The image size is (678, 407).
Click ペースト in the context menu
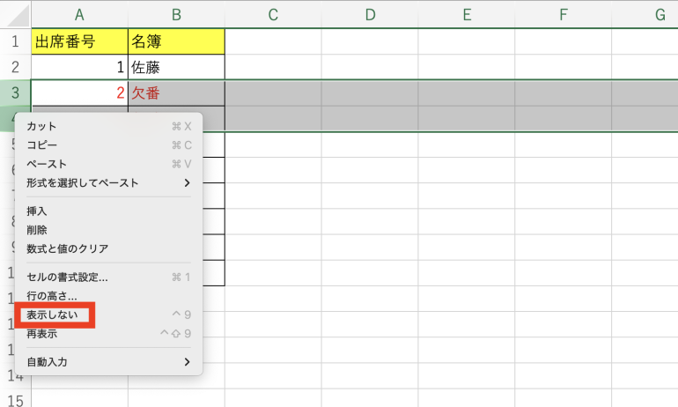(x=47, y=164)
